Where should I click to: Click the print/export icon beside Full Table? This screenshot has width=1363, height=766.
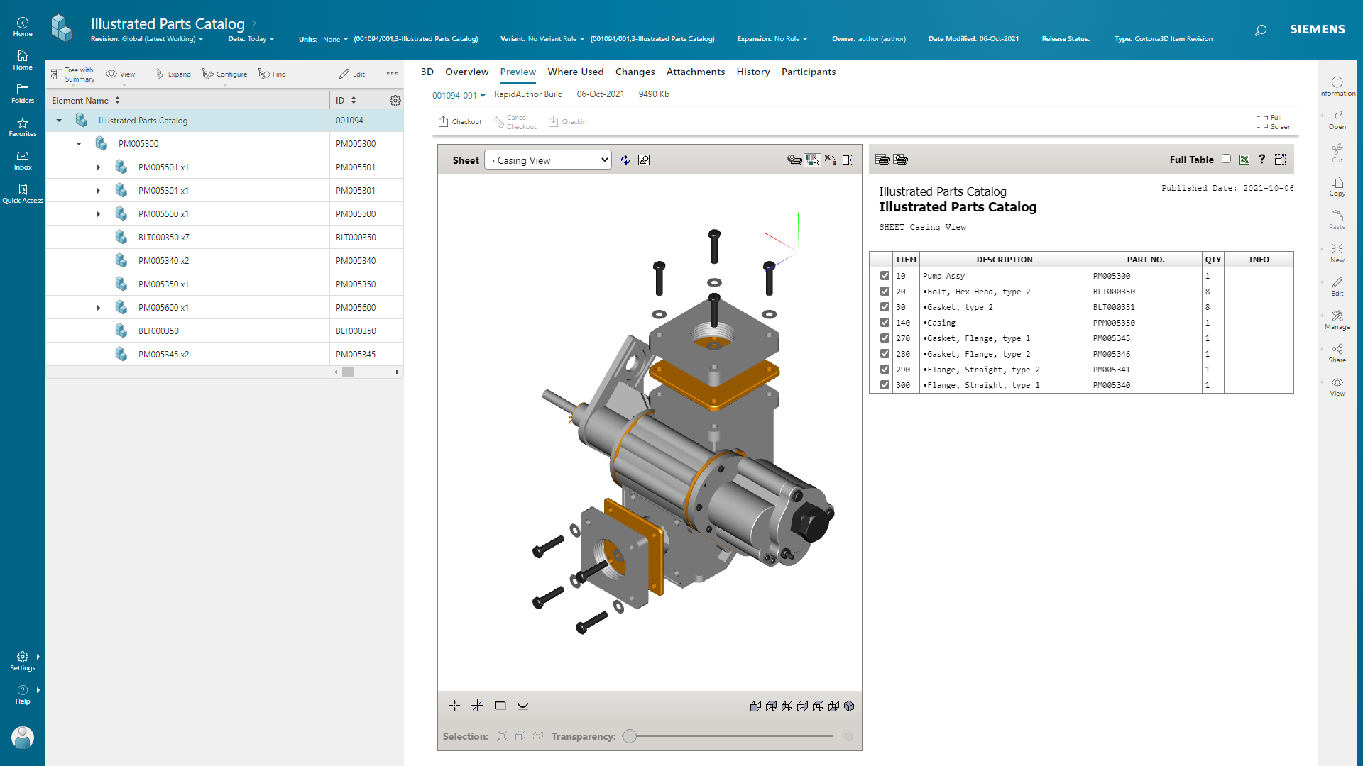coord(1246,160)
